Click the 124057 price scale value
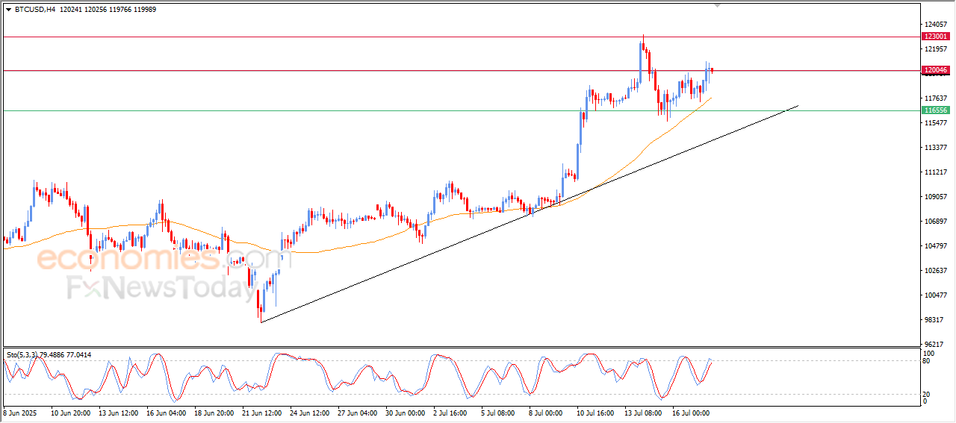Viewport: 956px width, 423px height. [x=937, y=25]
